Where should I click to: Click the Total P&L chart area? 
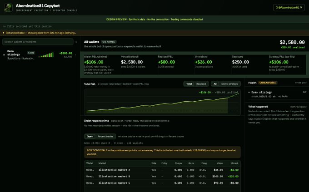pos(162,102)
